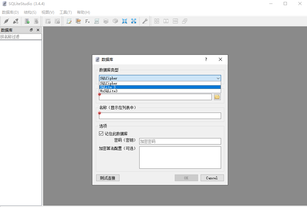
Task: Focus the database file path field
Action: coord(155,97)
